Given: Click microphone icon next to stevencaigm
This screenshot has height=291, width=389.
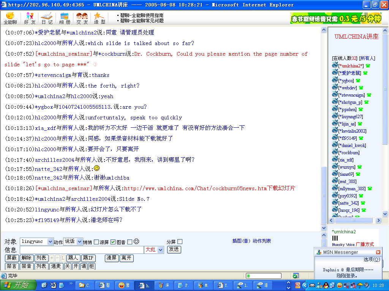Looking at the screenshot, I should tap(369, 95).
